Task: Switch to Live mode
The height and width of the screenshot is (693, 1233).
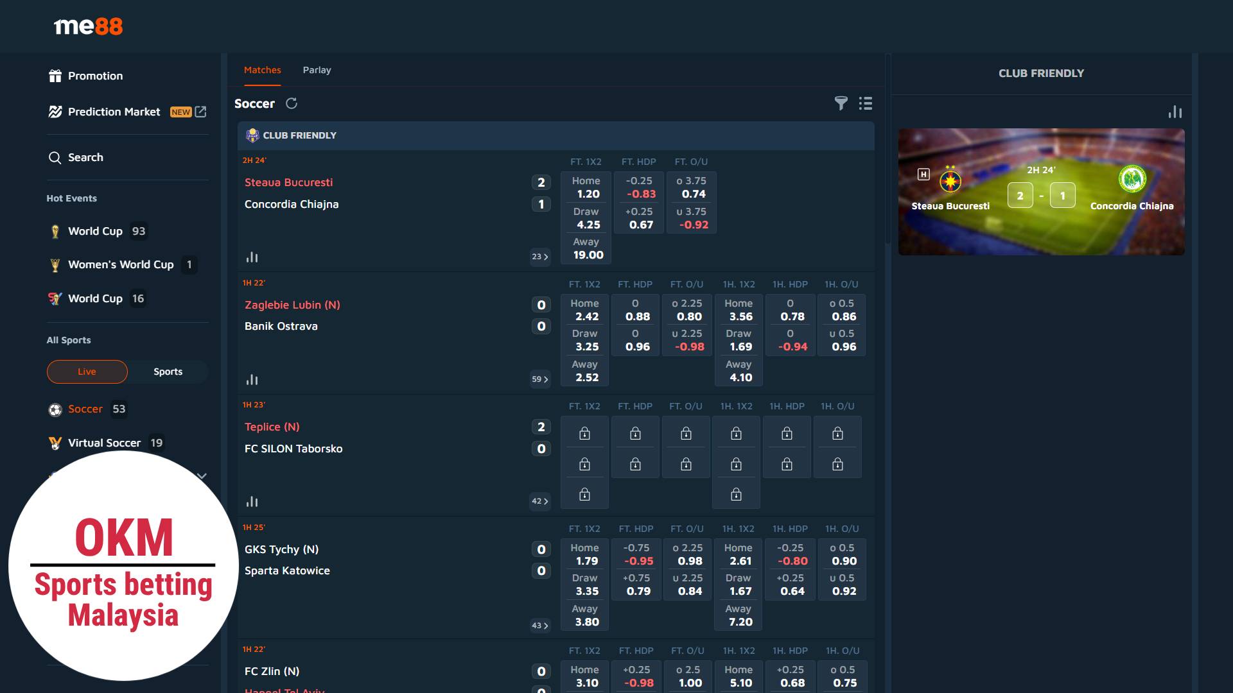Action: [87, 372]
